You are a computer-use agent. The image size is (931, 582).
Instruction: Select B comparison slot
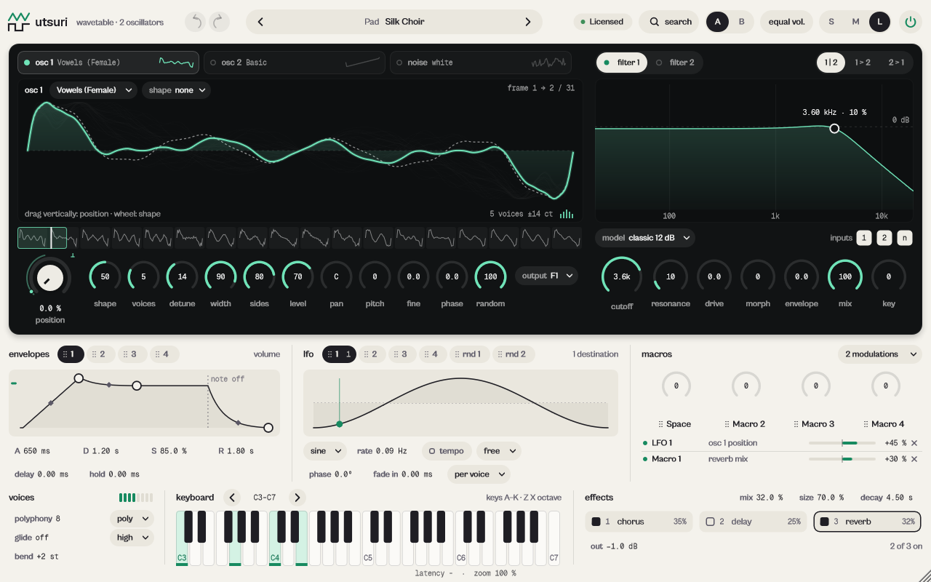click(742, 22)
